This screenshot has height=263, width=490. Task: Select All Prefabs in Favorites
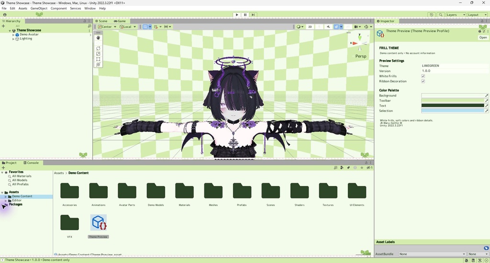pos(20,184)
